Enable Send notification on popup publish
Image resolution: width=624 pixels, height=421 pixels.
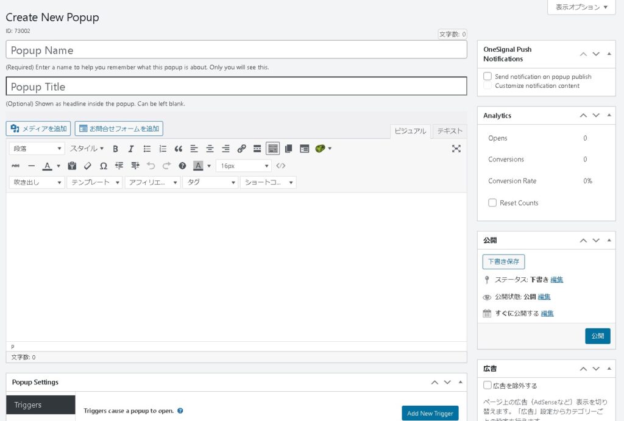click(x=487, y=77)
